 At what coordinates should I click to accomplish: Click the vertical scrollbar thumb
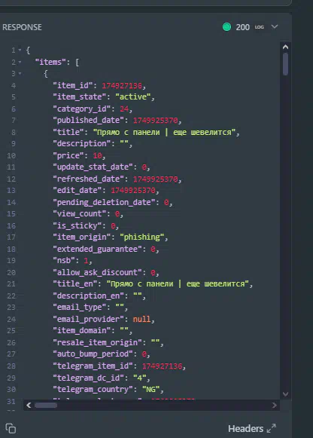point(285,64)
